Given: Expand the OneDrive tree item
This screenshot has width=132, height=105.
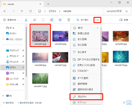Looking at the screenshot, I should [3, 39].
